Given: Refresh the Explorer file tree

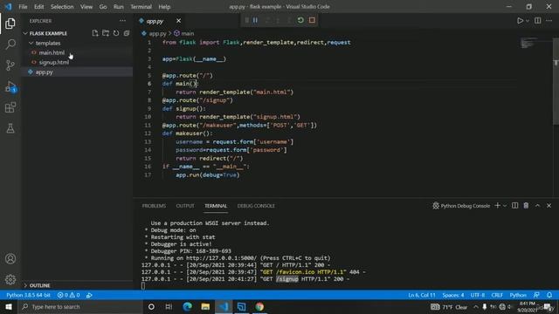Looking at the screenshot, I should pyautogui.click(x=116, y=33).
